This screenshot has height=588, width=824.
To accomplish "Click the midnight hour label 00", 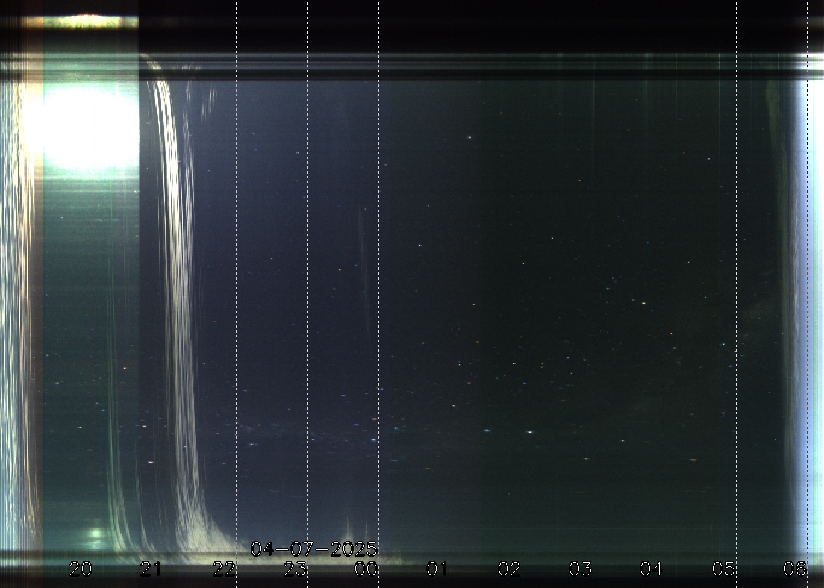I will point(366,569).
